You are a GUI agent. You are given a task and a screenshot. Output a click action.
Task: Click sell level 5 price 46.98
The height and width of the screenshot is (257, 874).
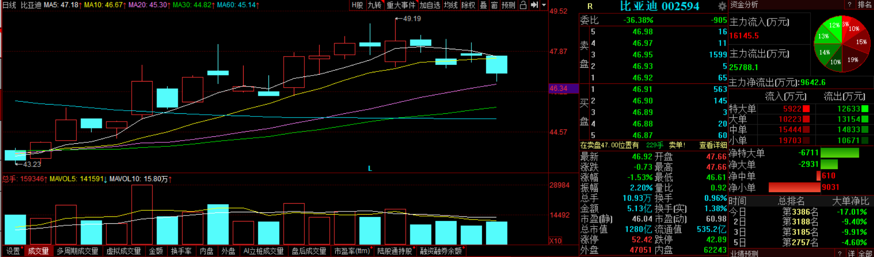[x=642, y=32]
